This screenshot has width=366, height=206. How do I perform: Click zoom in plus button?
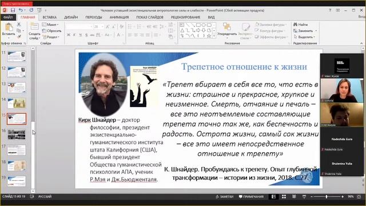click(343, 197)
